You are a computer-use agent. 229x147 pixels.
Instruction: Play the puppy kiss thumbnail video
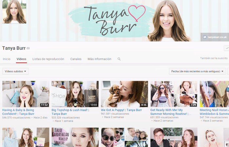(124, 94)
